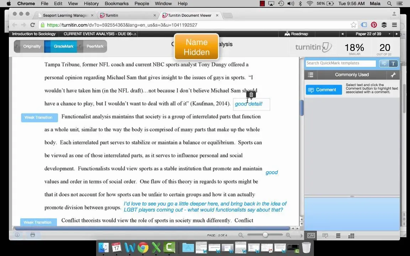
Task: Select the Weak Transition mark beside Conflict theorists
Action: [x=38, y=222]
